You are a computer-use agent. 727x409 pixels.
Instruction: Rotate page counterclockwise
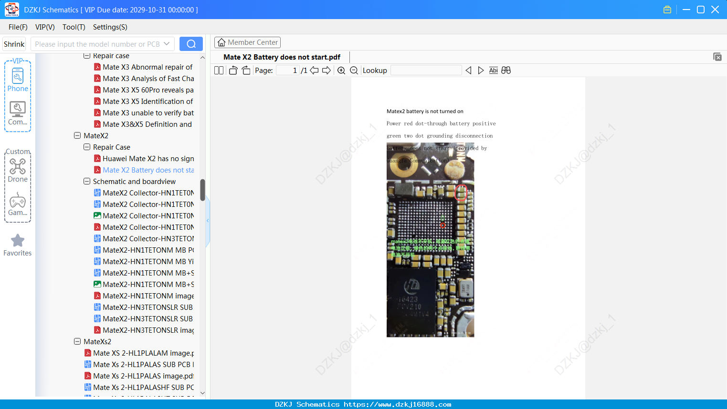point(233,71)
